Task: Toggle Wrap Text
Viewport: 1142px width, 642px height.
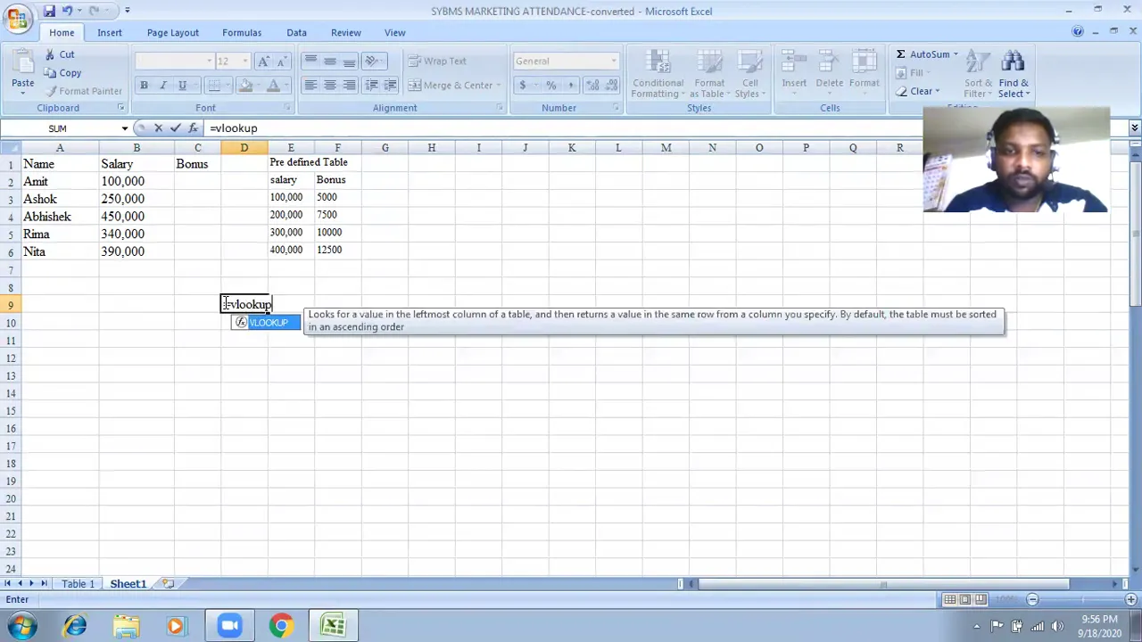Action: click(x=437, y=61)
